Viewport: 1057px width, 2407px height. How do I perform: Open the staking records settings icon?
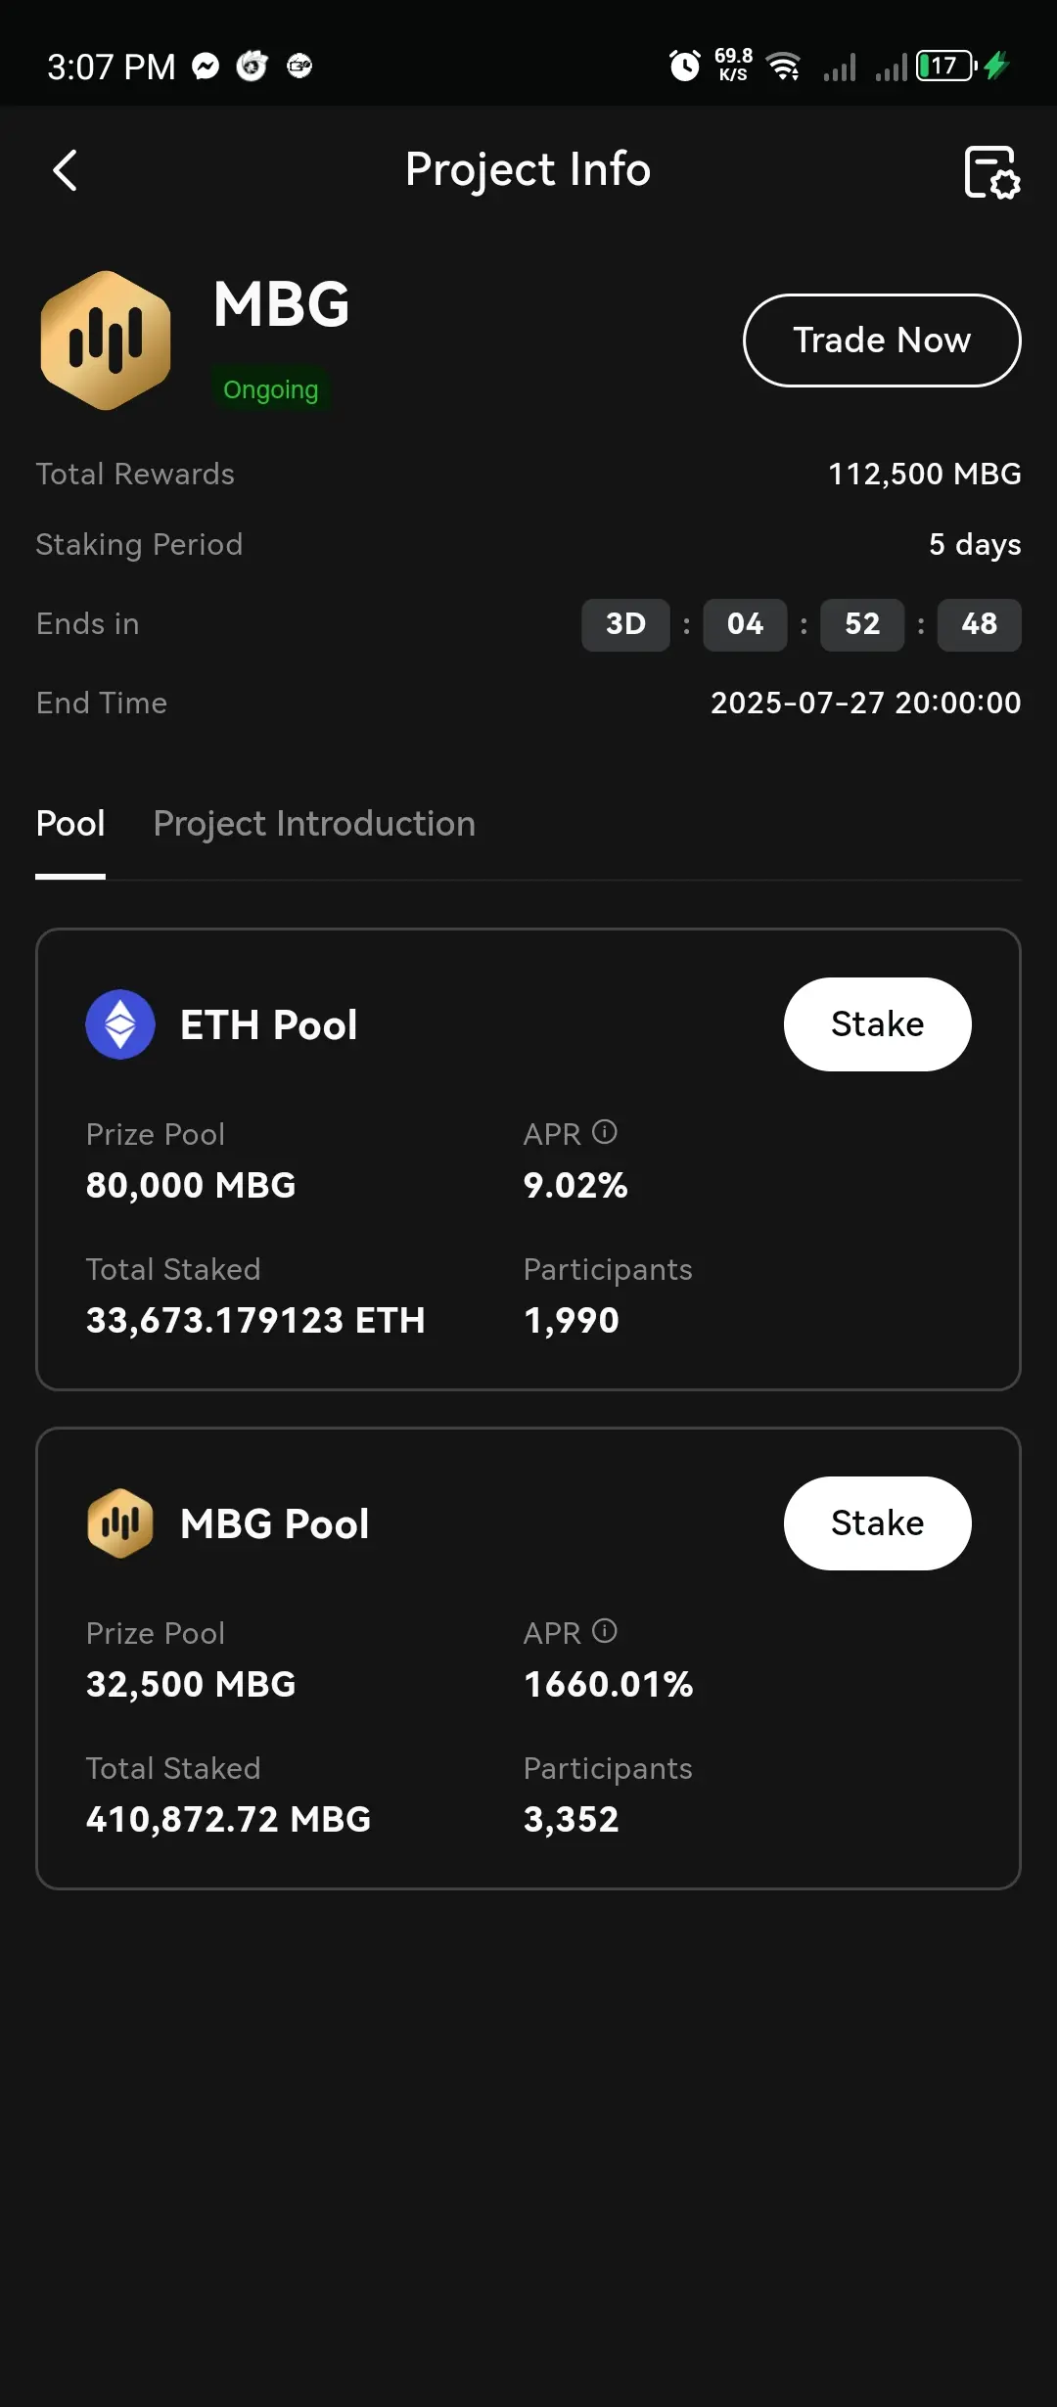[991, 172]
